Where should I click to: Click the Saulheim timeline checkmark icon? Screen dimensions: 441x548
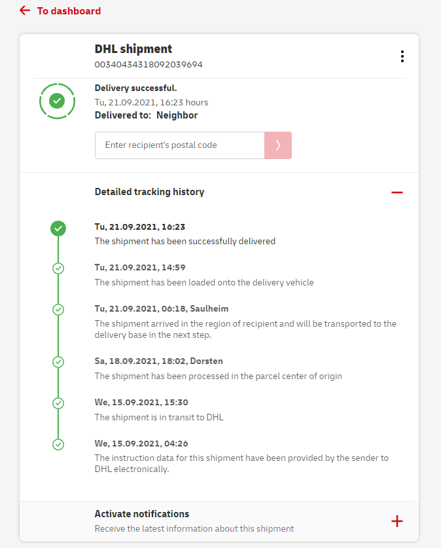[58, 309]
